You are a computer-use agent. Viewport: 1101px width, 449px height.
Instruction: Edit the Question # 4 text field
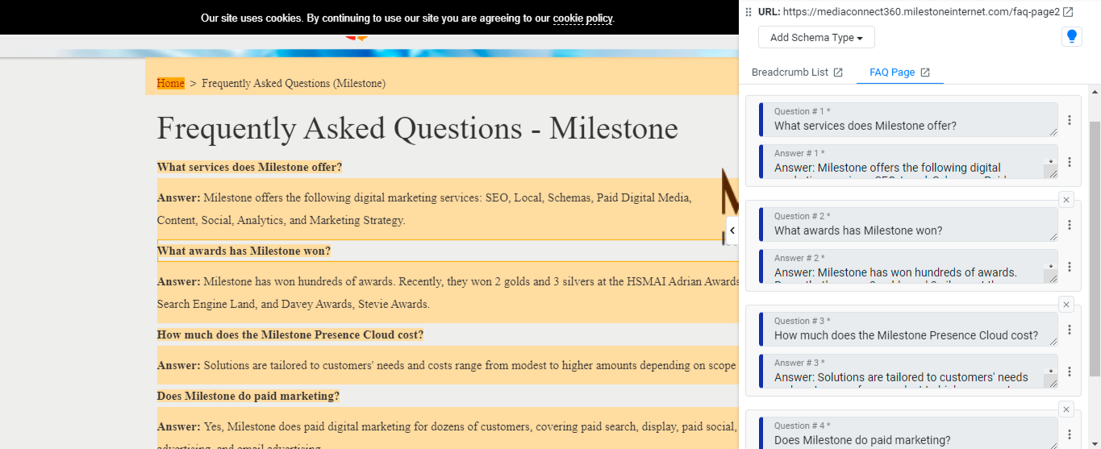pos(908,433)
